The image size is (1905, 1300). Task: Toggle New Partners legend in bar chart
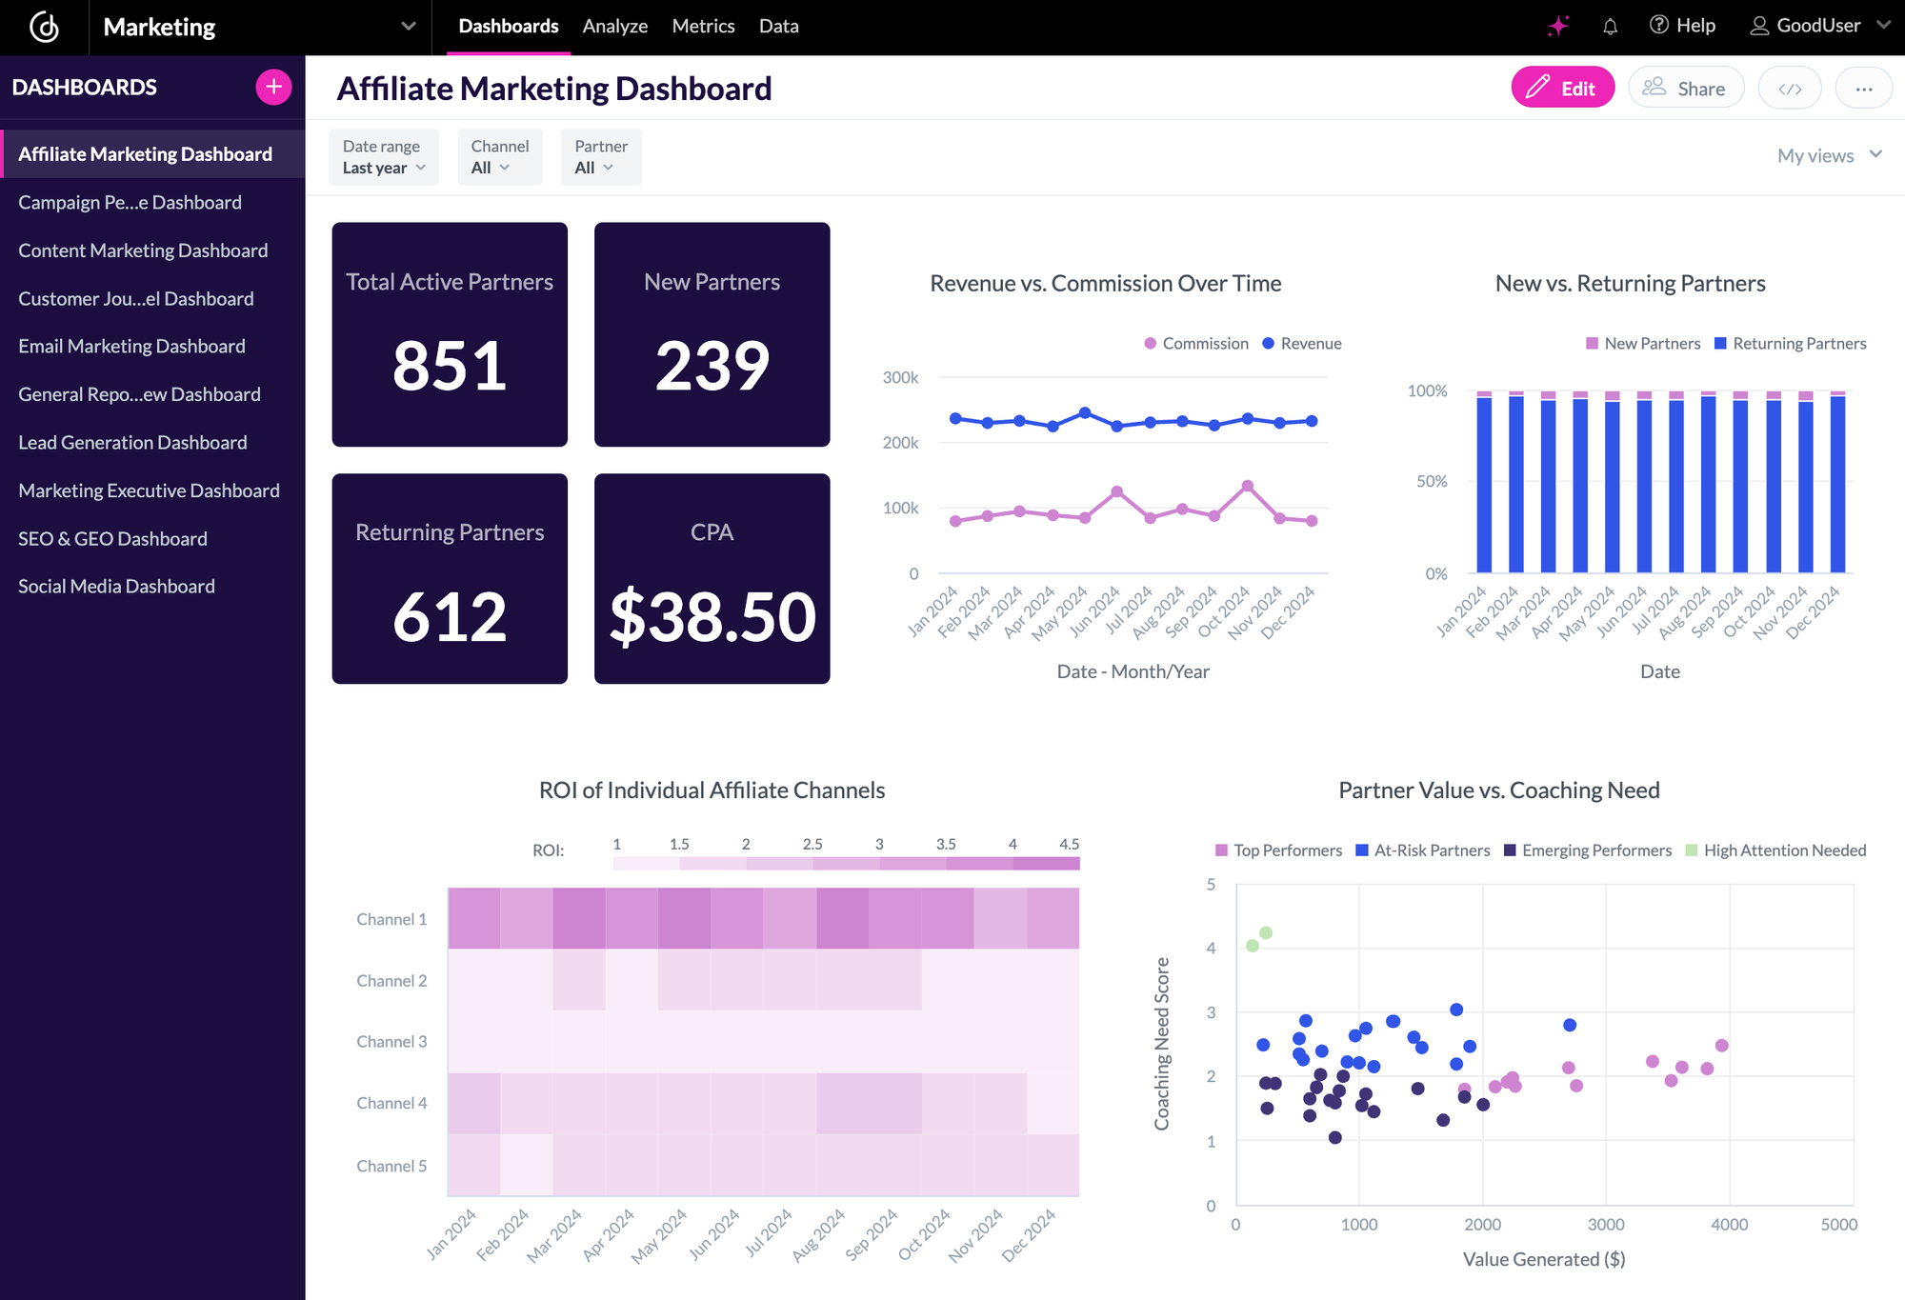[x=1642, y=343]
